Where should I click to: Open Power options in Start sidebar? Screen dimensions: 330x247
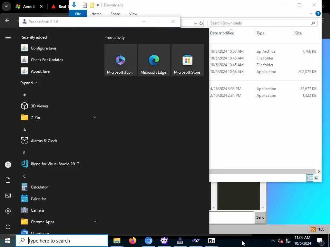[x=8, y=226]
